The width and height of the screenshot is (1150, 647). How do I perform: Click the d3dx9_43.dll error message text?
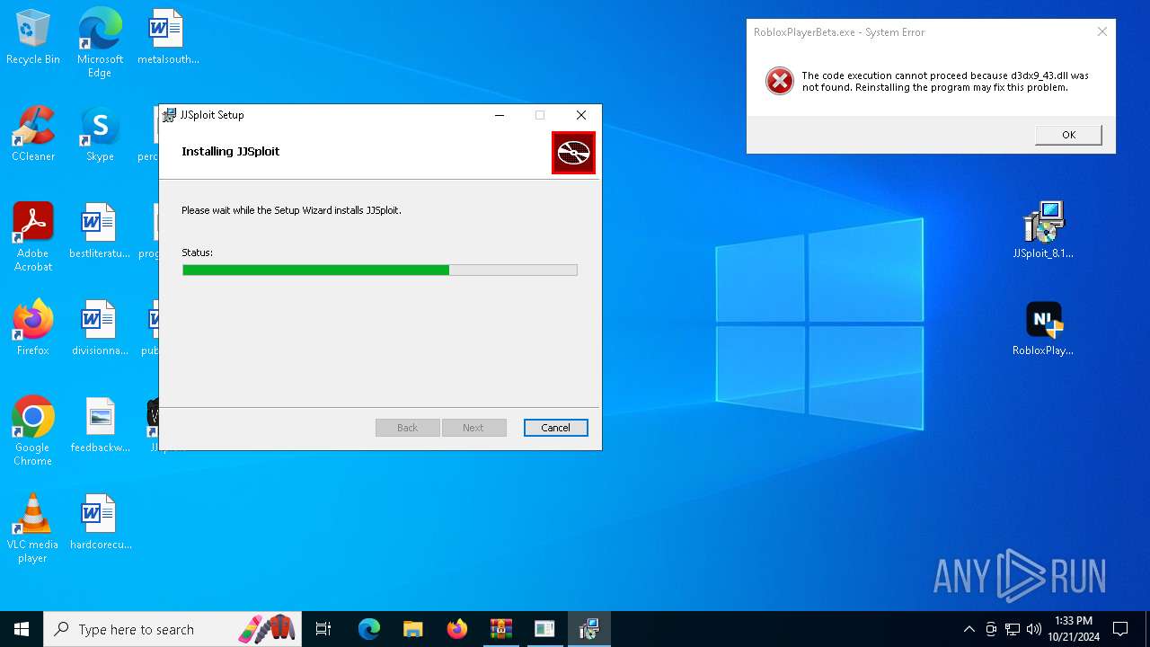(945, 82)
